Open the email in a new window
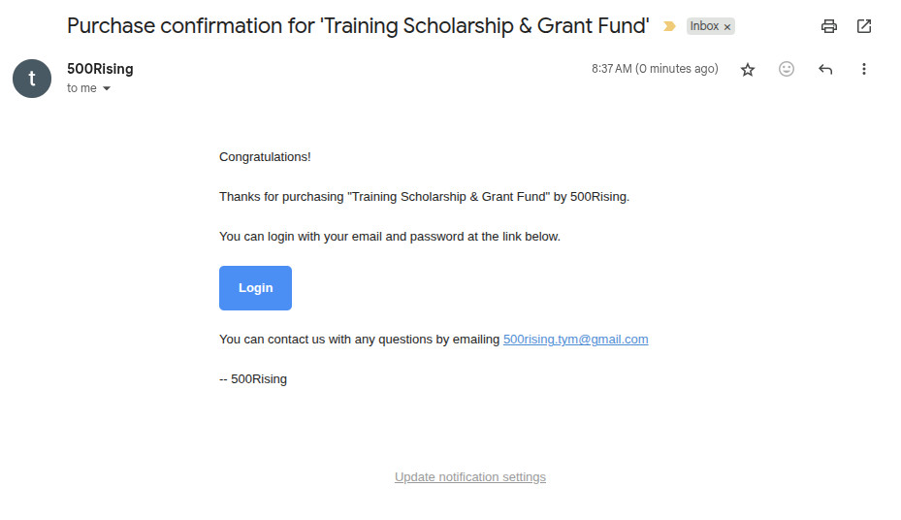This screenshot has width=901, height=520. tap(863, 26)
